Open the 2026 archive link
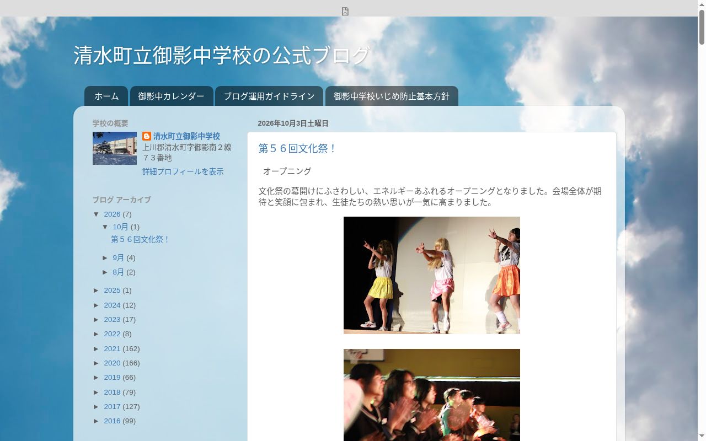 (112, 214)
